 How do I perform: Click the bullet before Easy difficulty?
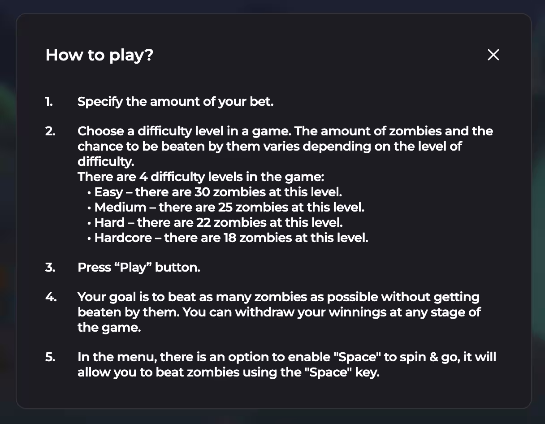[88, 192]
